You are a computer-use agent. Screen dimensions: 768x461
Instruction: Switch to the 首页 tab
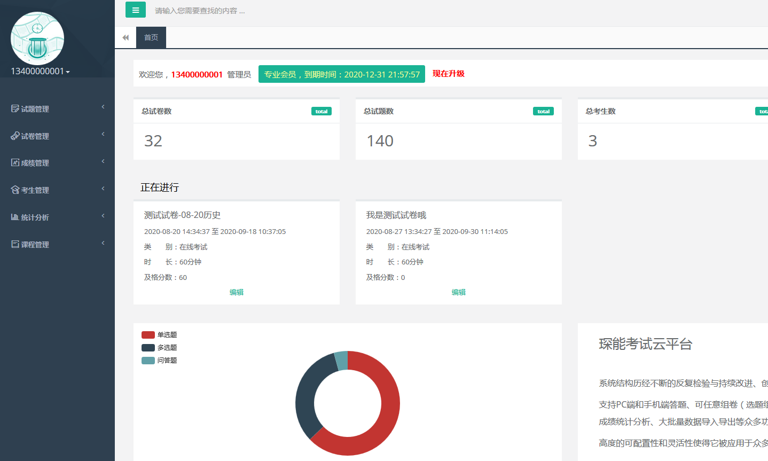click(151, 37)
